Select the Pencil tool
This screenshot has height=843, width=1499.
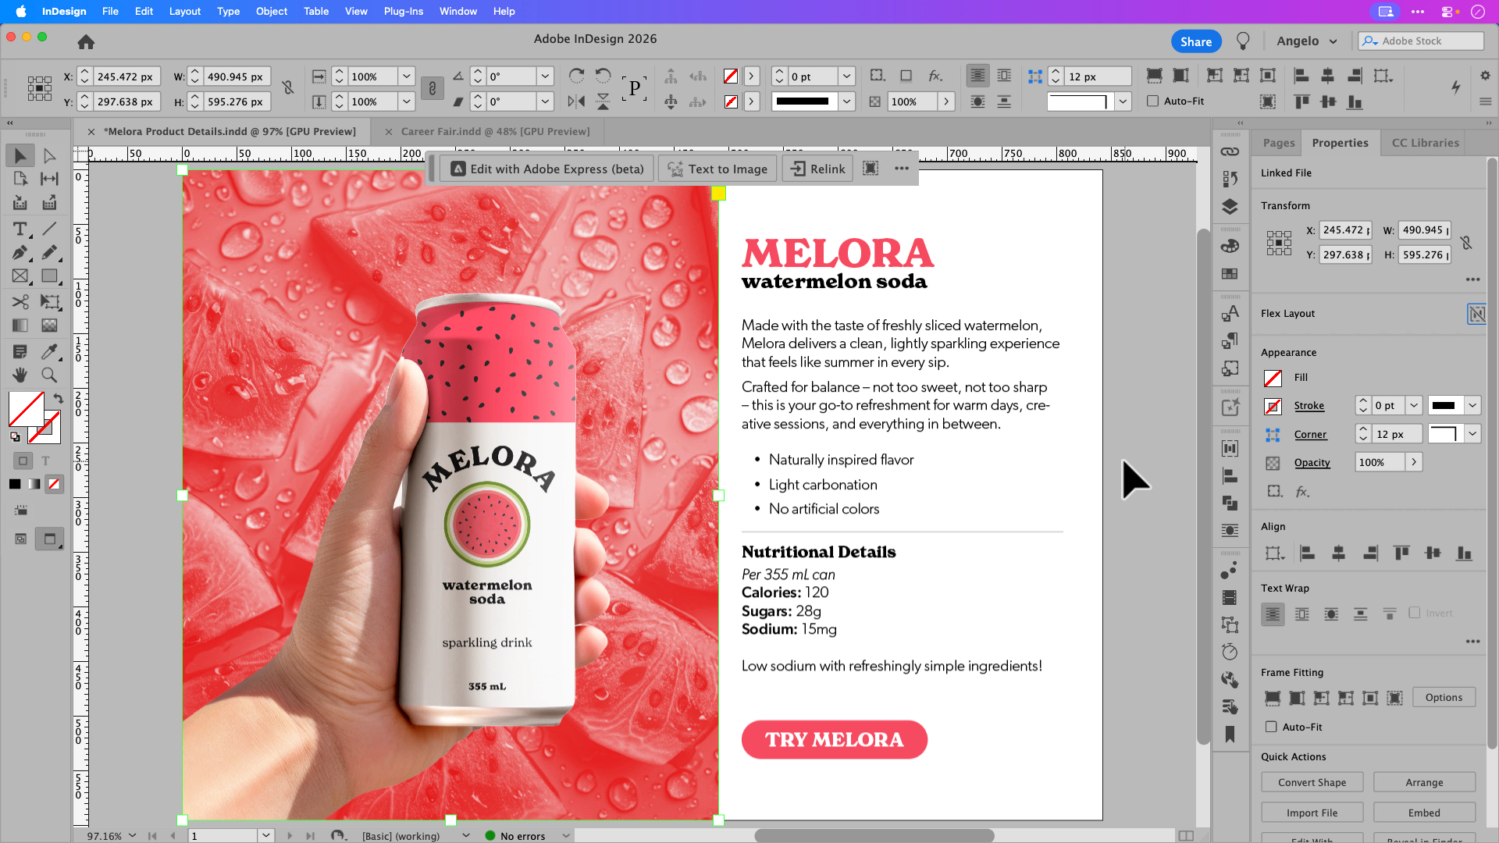pyautogui.click(x=49, y=252)
